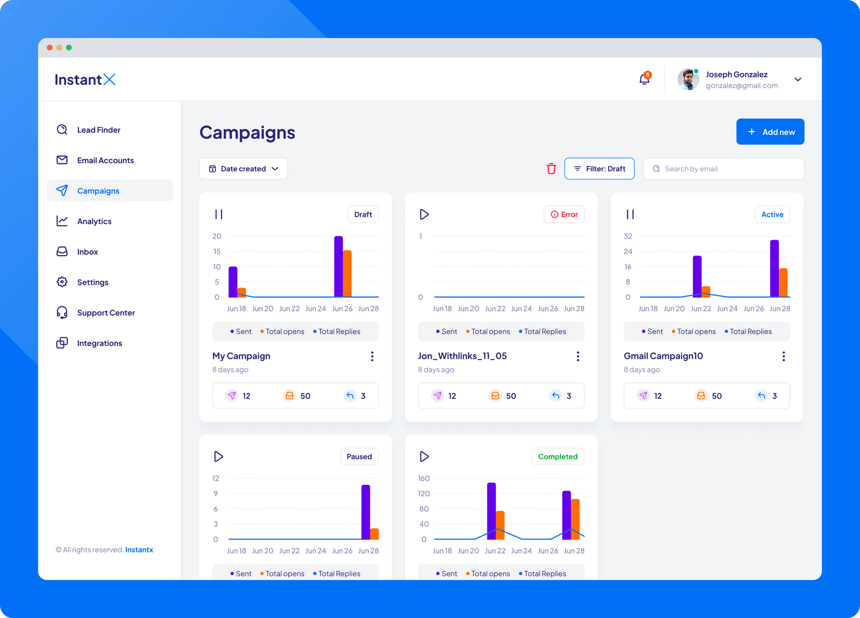Open Integrations from the sidebar
Screen dimensions: 860x618
pyautogui.click(x=99, y=343)
